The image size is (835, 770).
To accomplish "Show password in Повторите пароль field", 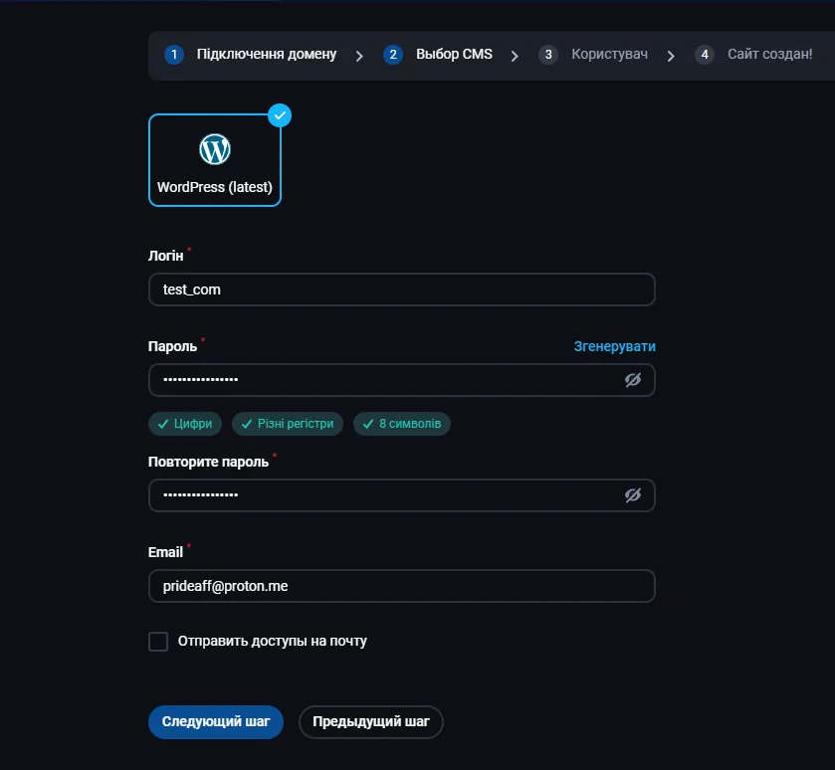I will 633,495.
